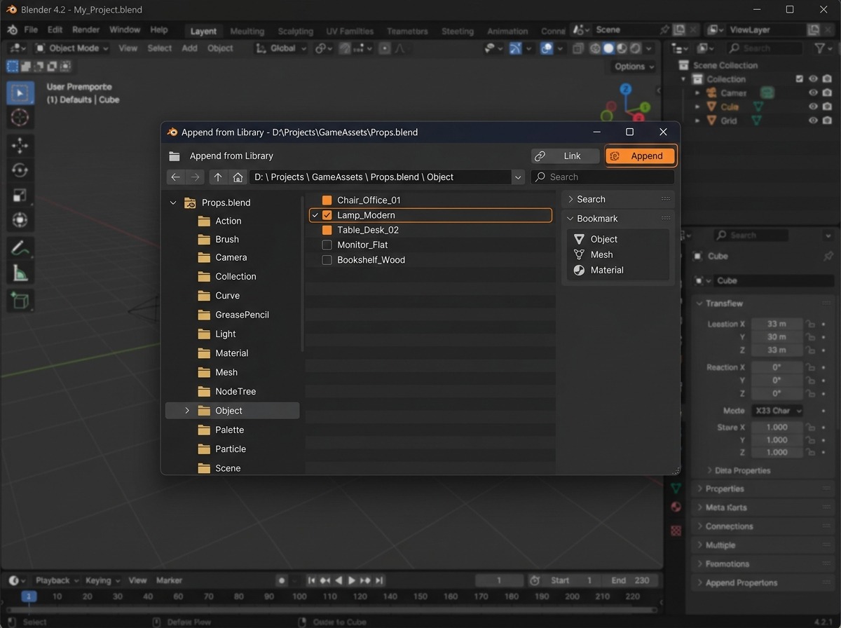Screen dimensions: 841x628
Task: Select the Scale tool in left toolbar
Action: coord(20,196)
